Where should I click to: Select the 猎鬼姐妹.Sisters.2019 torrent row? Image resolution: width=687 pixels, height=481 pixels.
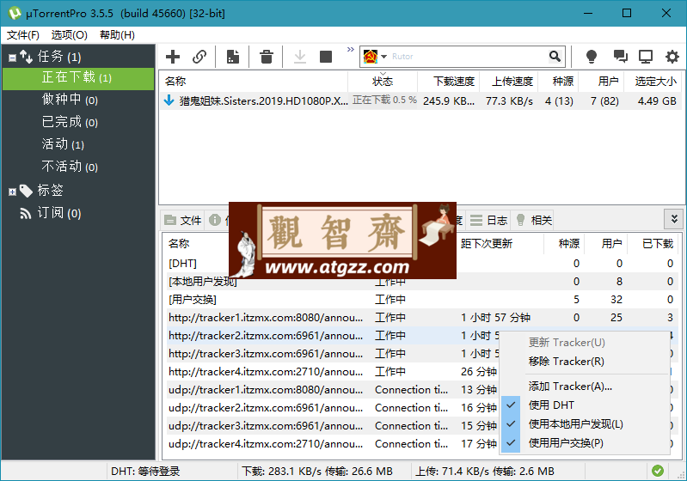[420, 101]
